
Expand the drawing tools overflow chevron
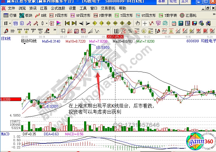tap(55, 30)
